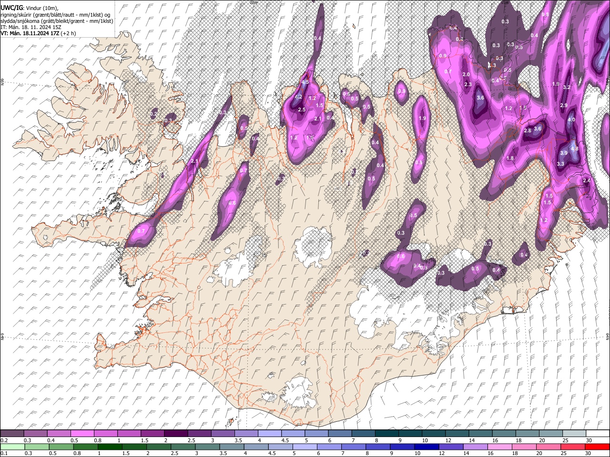Click the "30" label of the upper legend scale
The height and width of the screenshot is (457, 610).
click(589, 440)
